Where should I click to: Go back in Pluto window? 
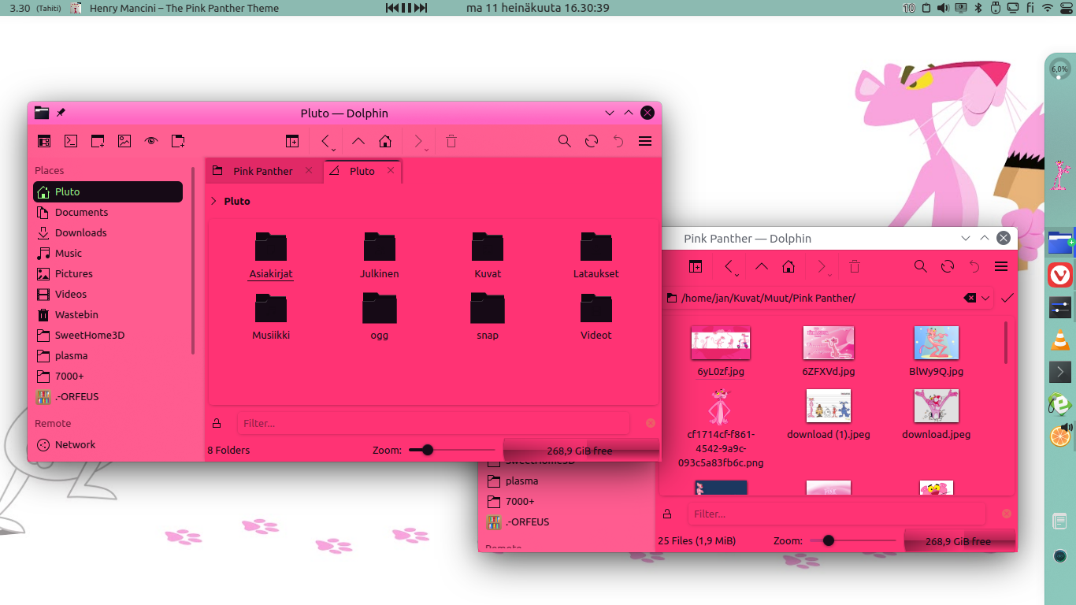click(325, 141)
